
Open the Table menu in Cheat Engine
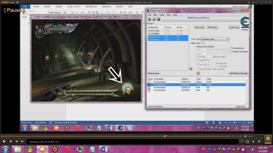(x=162, y=15)
